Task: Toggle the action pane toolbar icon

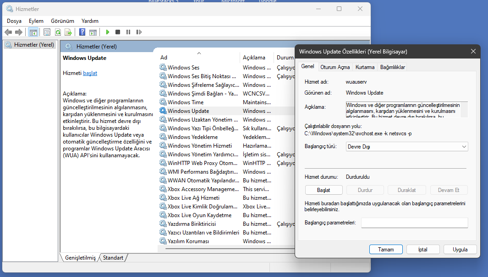Action: tap(93, 32)
